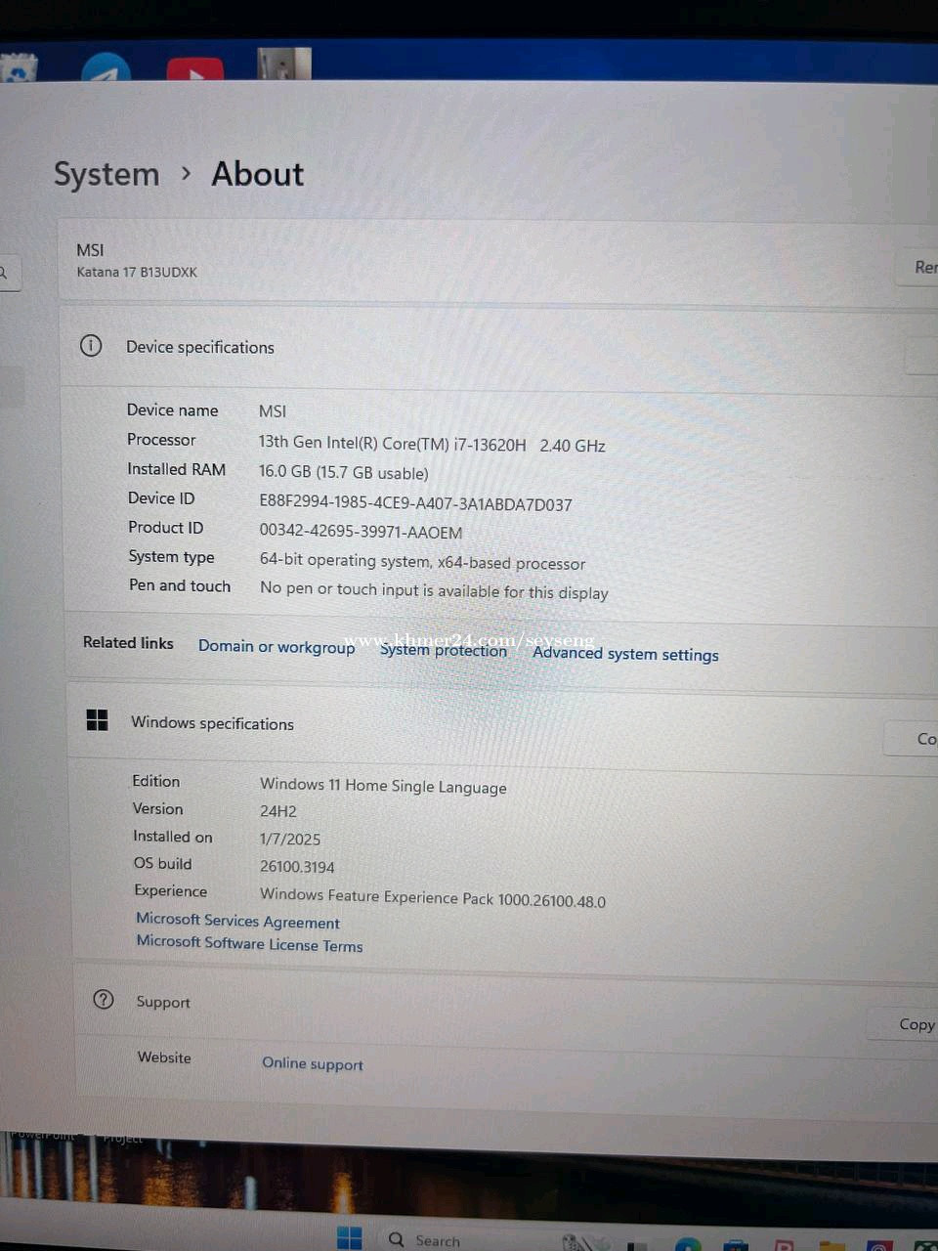Select the Device ID value starting E88F2994
Image resolution: width=938 pixels, height=1251 pixels.
tap(415, 503)
